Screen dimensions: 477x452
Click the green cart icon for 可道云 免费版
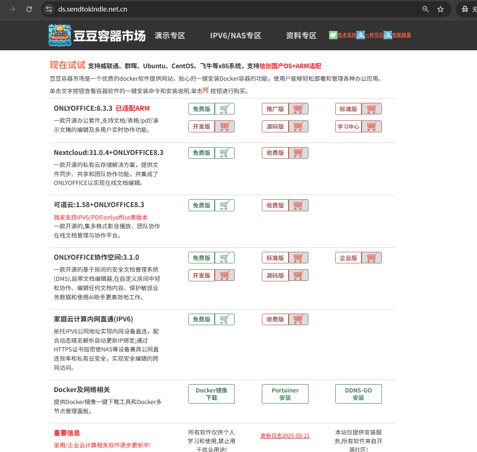point(224,205)
